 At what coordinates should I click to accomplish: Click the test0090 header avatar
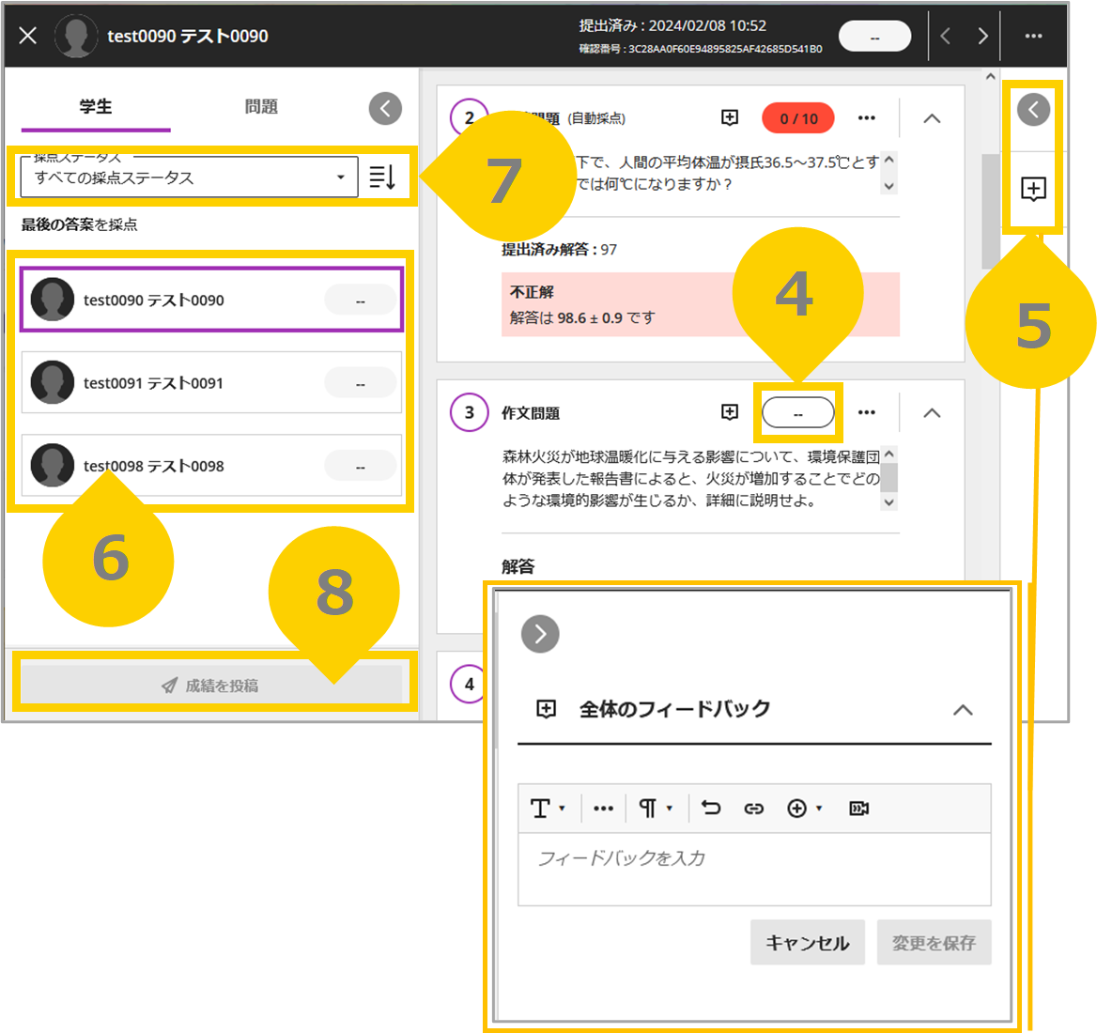(76, 36)
